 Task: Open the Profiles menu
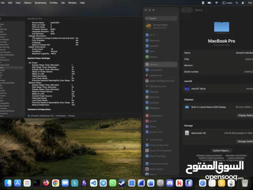pyautogui.click(x=54, y=3)
